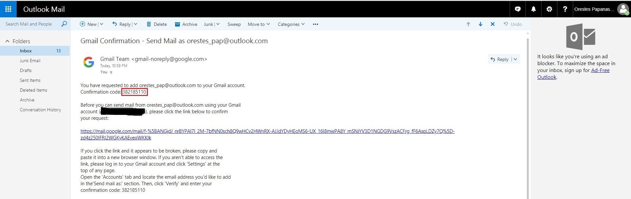Click the Archive box icon
The image size is (631, 199).
[177, 24]
